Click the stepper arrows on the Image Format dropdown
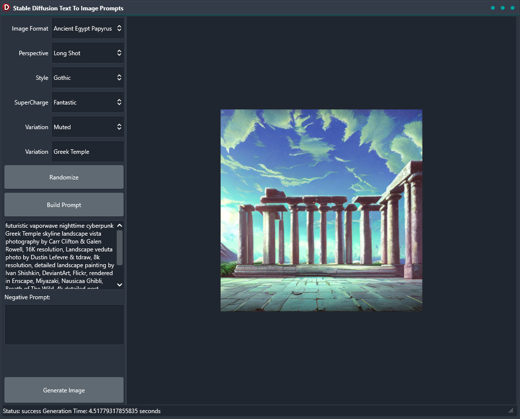520x419 pixels. click(x=119, y=28)
